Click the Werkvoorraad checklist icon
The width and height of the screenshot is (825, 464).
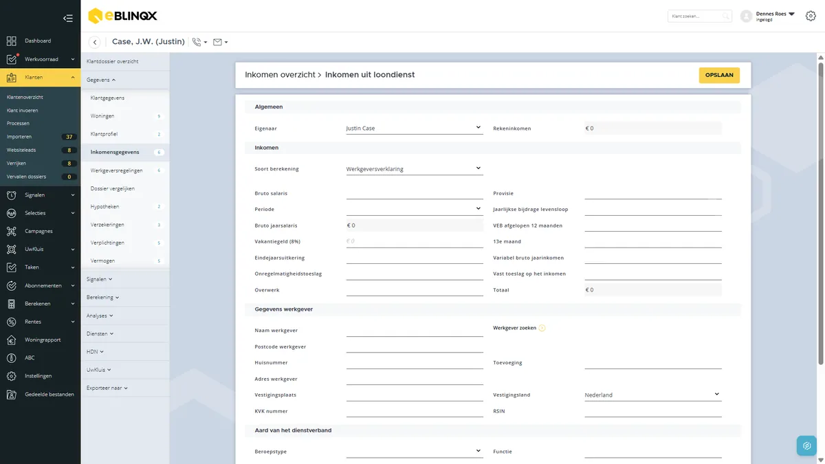(x=11, y=59)
